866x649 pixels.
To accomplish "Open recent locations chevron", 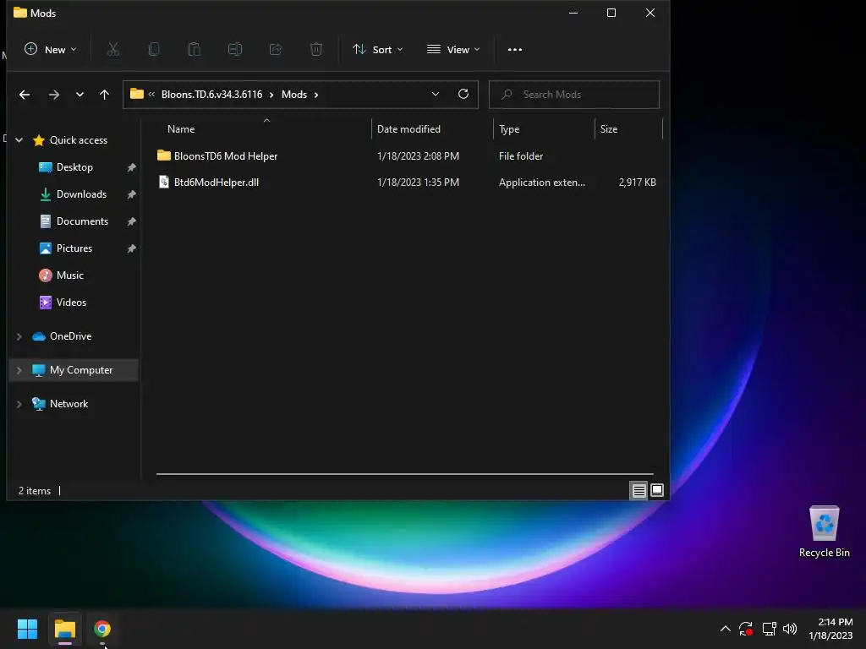I will pyautogui.click(x=79, y=95).
